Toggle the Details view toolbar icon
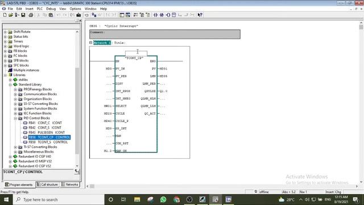Viewport: 364px width, 205px height. [x=128, y=15]
